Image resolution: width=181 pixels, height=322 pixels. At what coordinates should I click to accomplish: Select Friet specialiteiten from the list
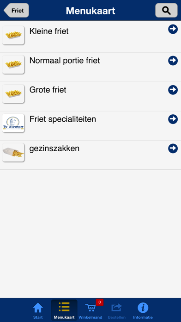90,126
